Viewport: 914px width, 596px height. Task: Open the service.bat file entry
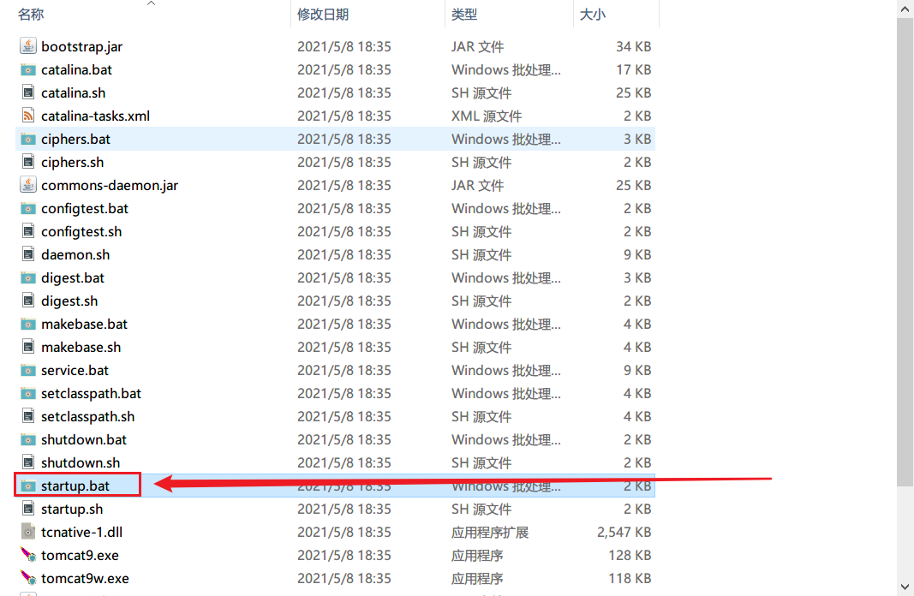(74, 370)
